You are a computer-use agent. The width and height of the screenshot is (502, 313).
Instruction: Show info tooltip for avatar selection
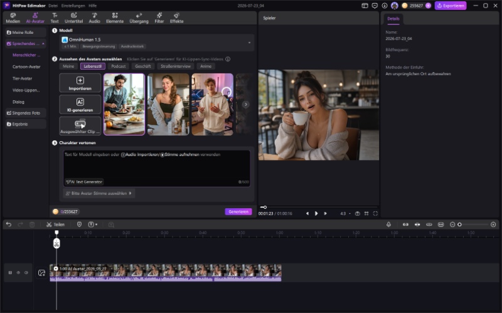coord(228,59)
